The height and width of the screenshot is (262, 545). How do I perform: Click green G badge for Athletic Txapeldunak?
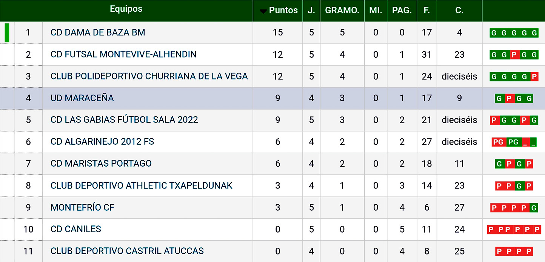pos(519,186)
